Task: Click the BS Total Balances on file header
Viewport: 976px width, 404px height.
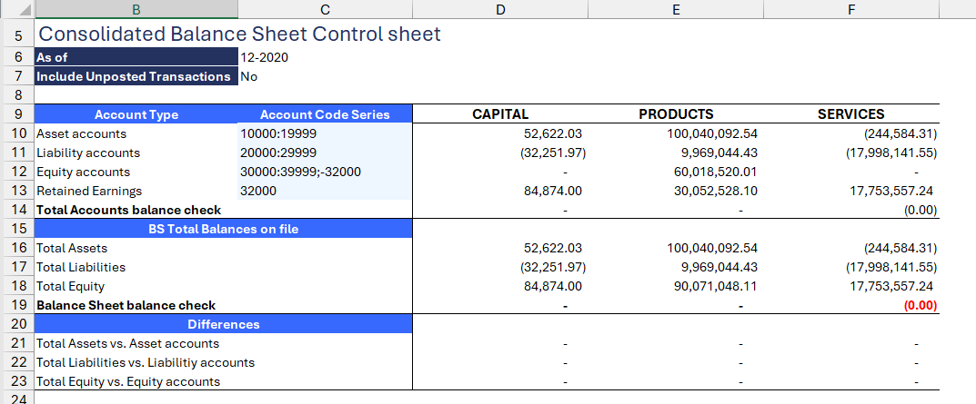Action: pyautogui.click(x=223, y=229)
